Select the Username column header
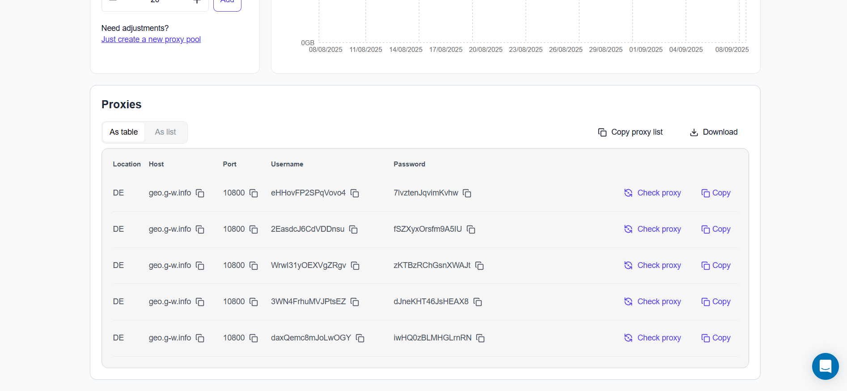The height and width of the screenshot is (391, 847). tap(287, 164)
